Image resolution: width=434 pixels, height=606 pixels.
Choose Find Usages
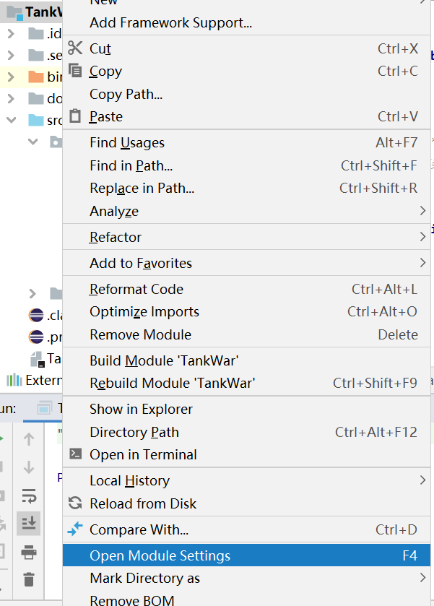pos(246,142)
